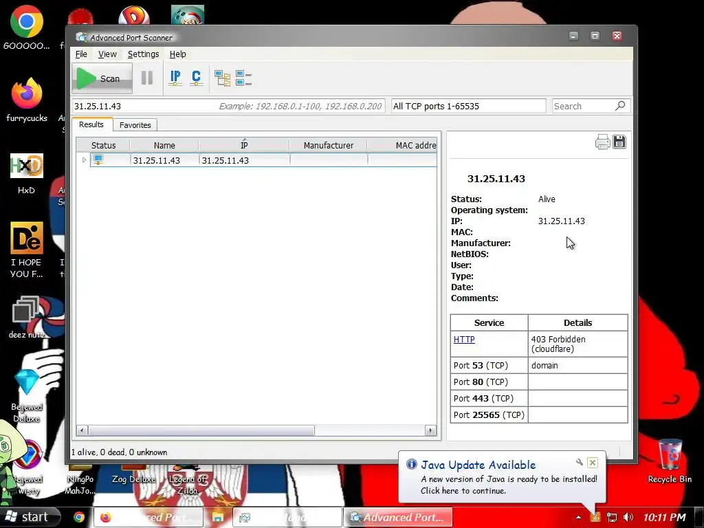The height and width of the screenshot is (528, 704).
Task: Open the File menu
Action: (81, 54)
